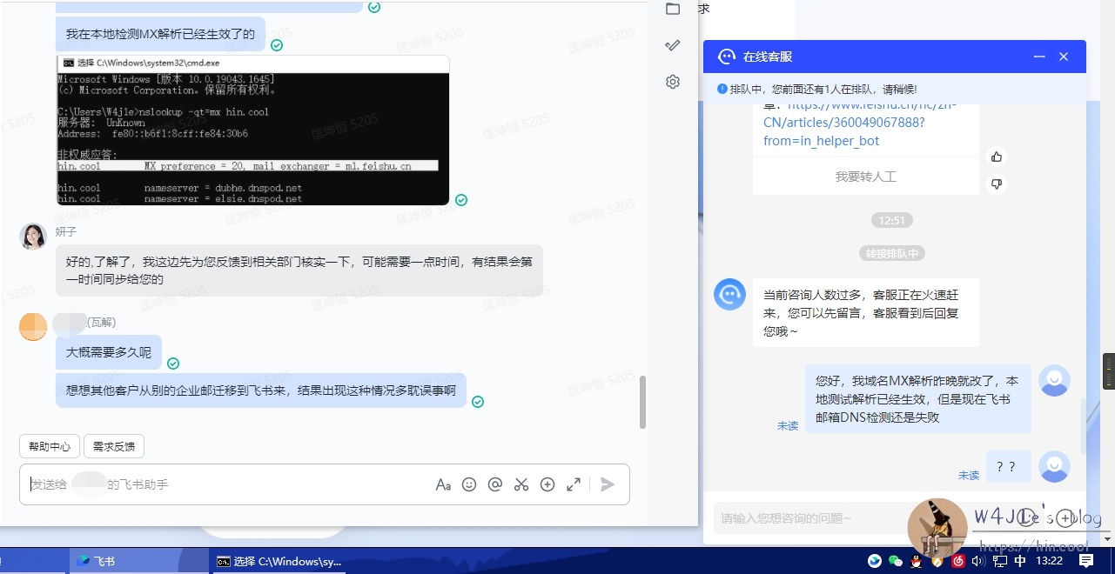Image resolution: width=1115 pixels, height=574 pixels.
Task: Click the 妍子 sender name
Action: [x=66, y=232]
